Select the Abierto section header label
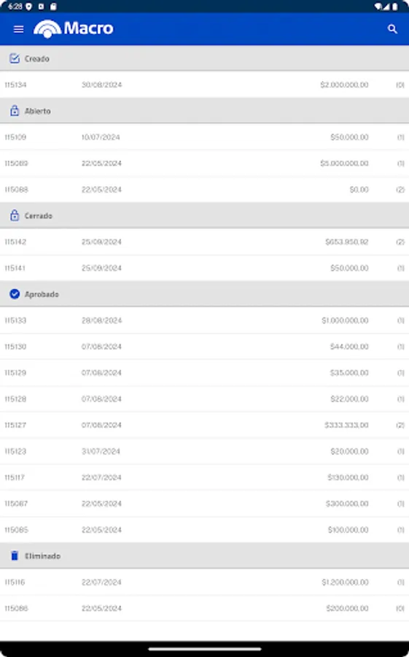Viewport: 409px width, 657px height. pyautogui.click(x=38, y=111)
